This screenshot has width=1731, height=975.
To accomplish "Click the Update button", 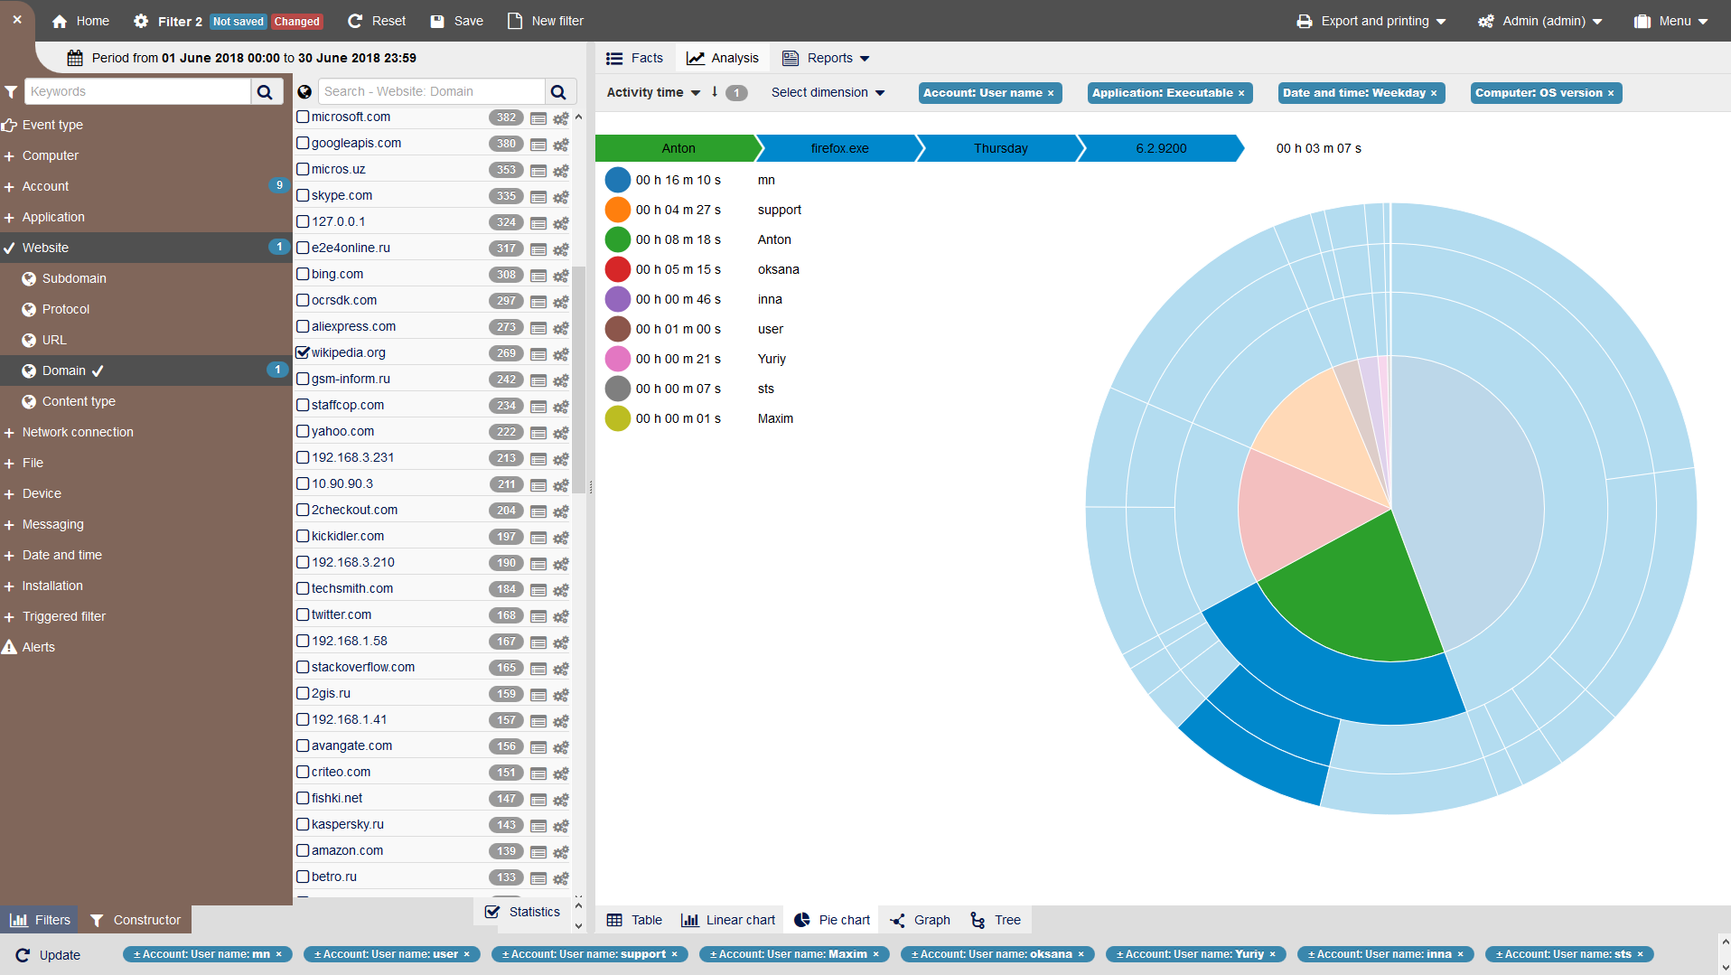I will coord(49,955).
